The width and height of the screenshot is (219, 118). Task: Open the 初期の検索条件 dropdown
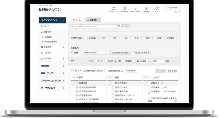(x=96, y=53)
